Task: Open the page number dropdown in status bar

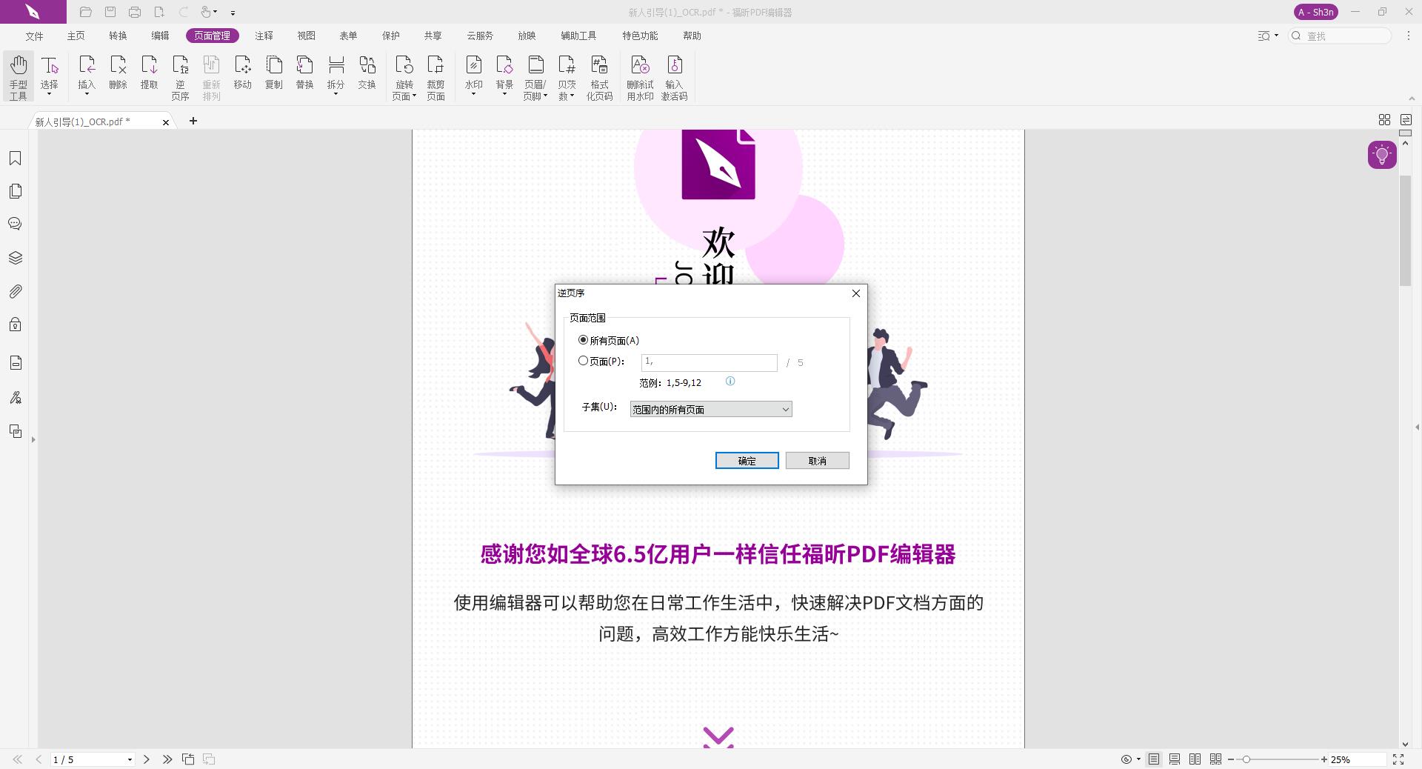Action: tap(129, 759)
